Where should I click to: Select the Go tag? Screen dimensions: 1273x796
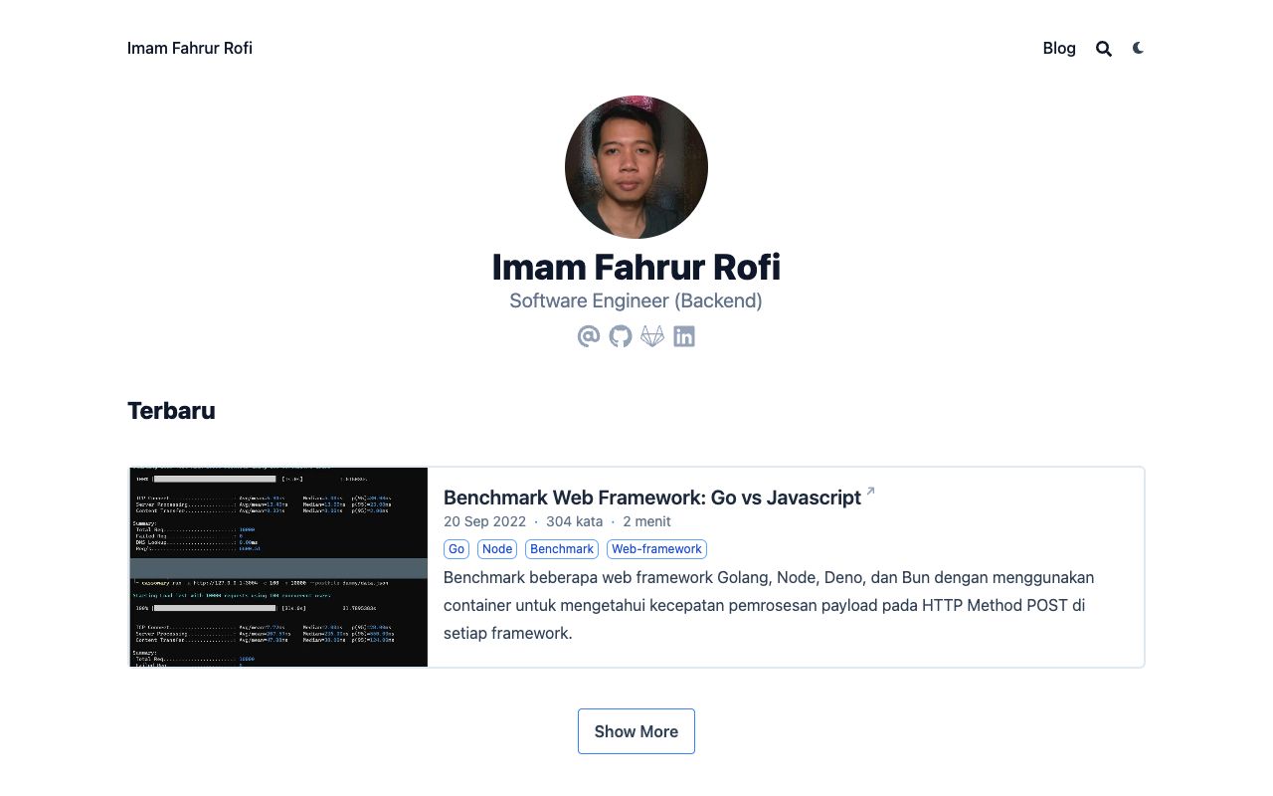click(x=456, y=548)
